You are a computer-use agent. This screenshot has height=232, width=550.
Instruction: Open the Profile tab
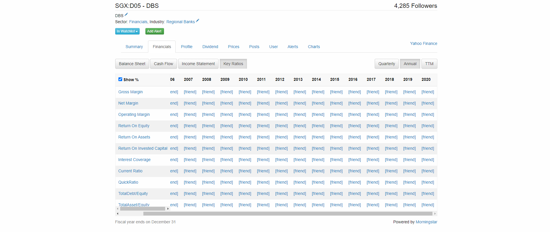(187, 47)
